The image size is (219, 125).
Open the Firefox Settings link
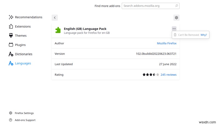coord(24,113)
